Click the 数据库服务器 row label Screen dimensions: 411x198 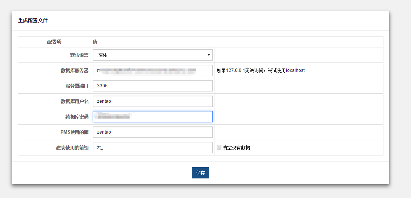pos(74,70)
